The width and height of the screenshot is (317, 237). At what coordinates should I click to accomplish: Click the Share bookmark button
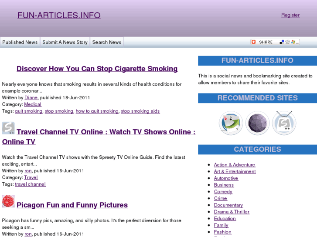pyautogui.click(x=275, y=42)
